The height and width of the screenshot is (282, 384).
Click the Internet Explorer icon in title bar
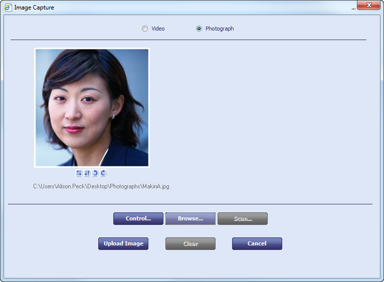coord(8,8)
